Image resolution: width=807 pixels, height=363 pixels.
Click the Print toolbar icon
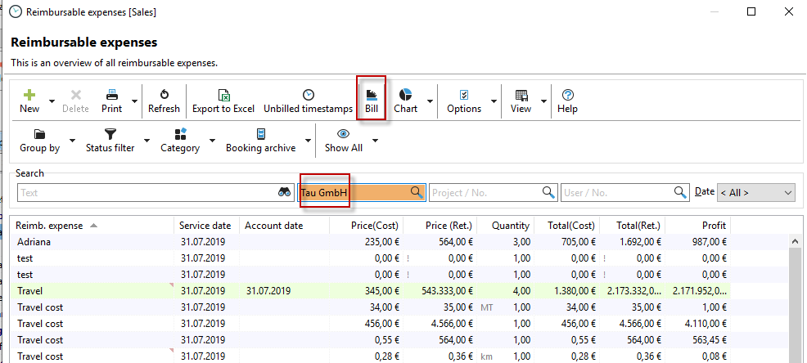pos(111,95)
